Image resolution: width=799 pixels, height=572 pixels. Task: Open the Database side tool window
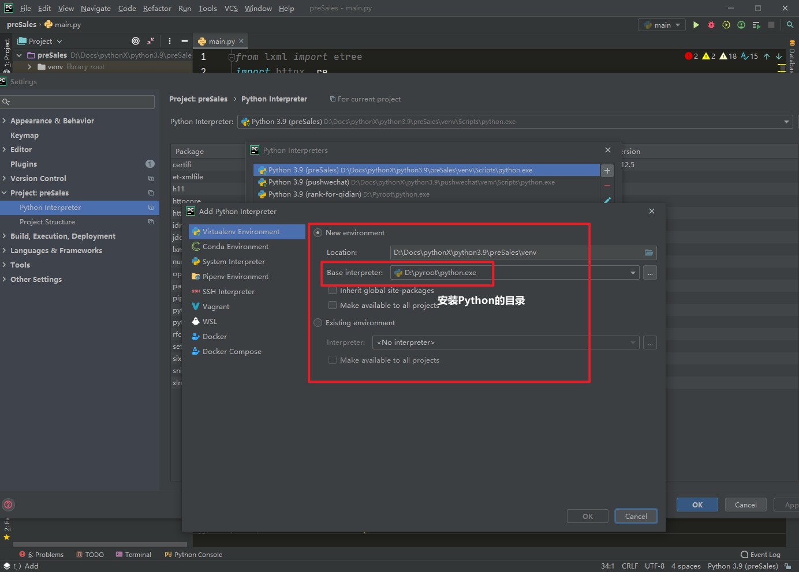(x=792, y=57)
